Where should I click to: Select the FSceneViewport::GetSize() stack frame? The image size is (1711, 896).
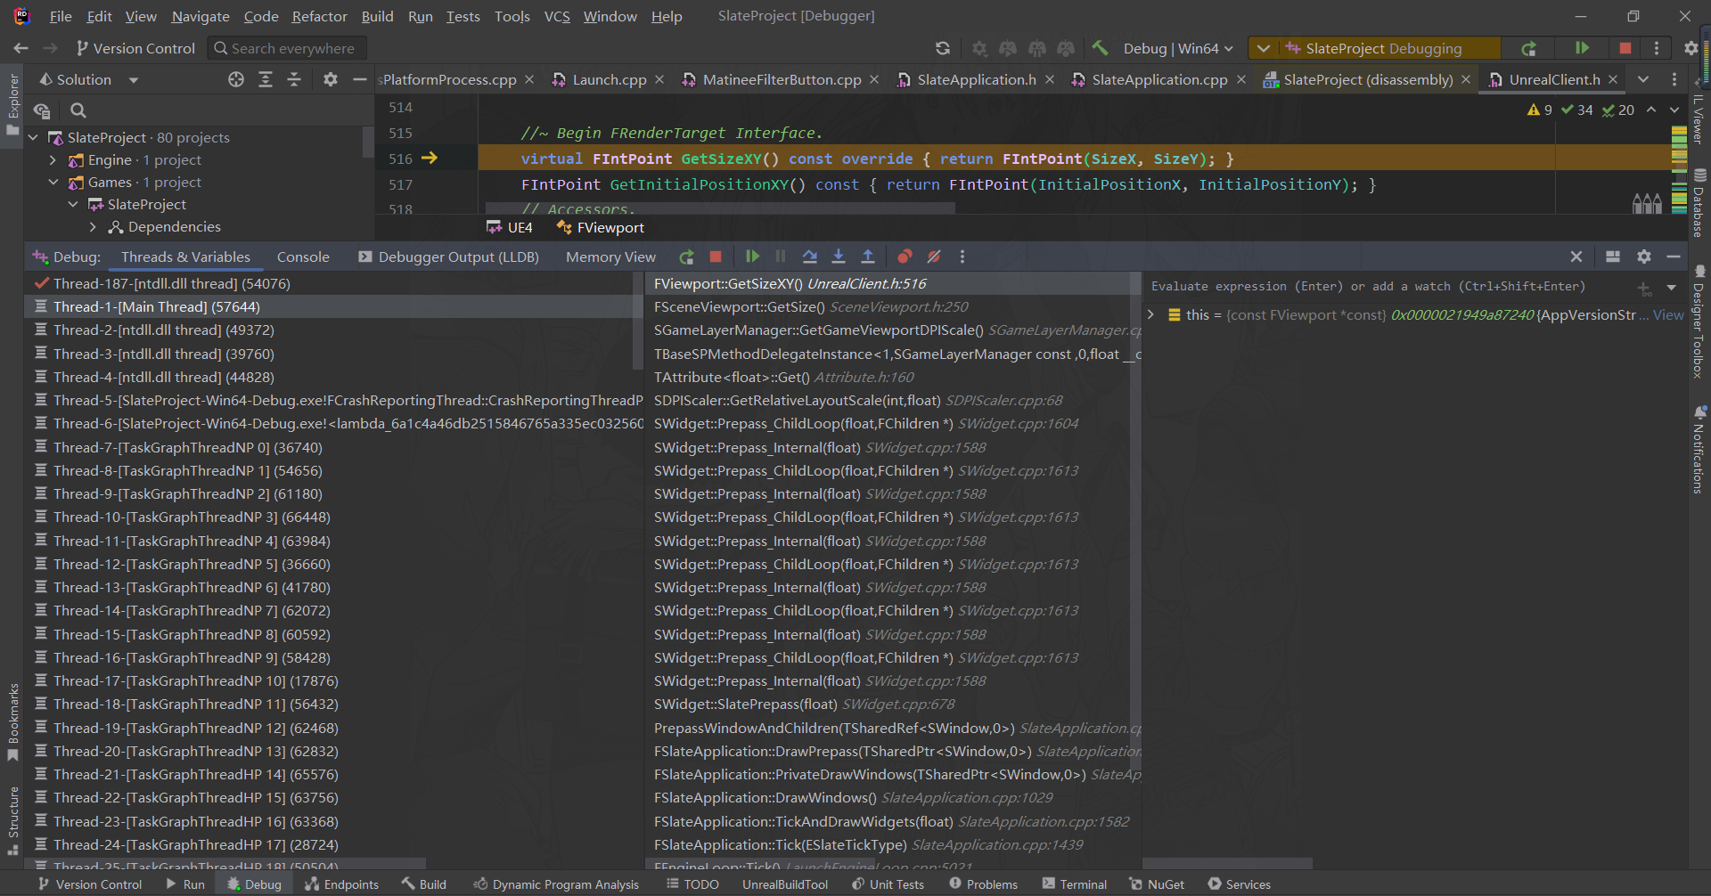click(893, 306)
